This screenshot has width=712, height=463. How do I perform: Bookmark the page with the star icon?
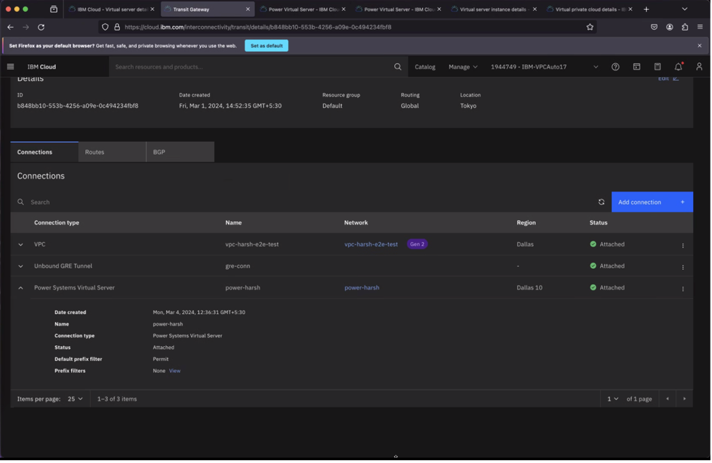590,27
